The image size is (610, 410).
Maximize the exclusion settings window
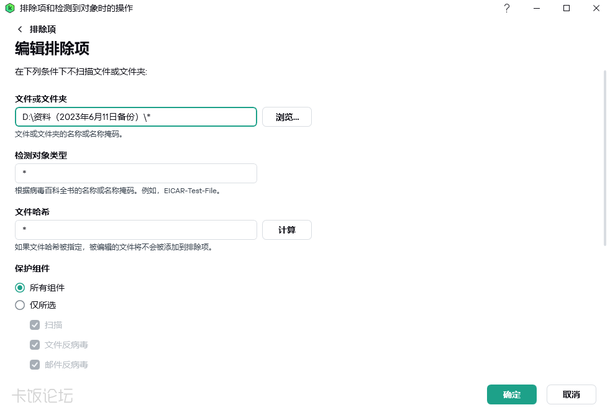567,9
